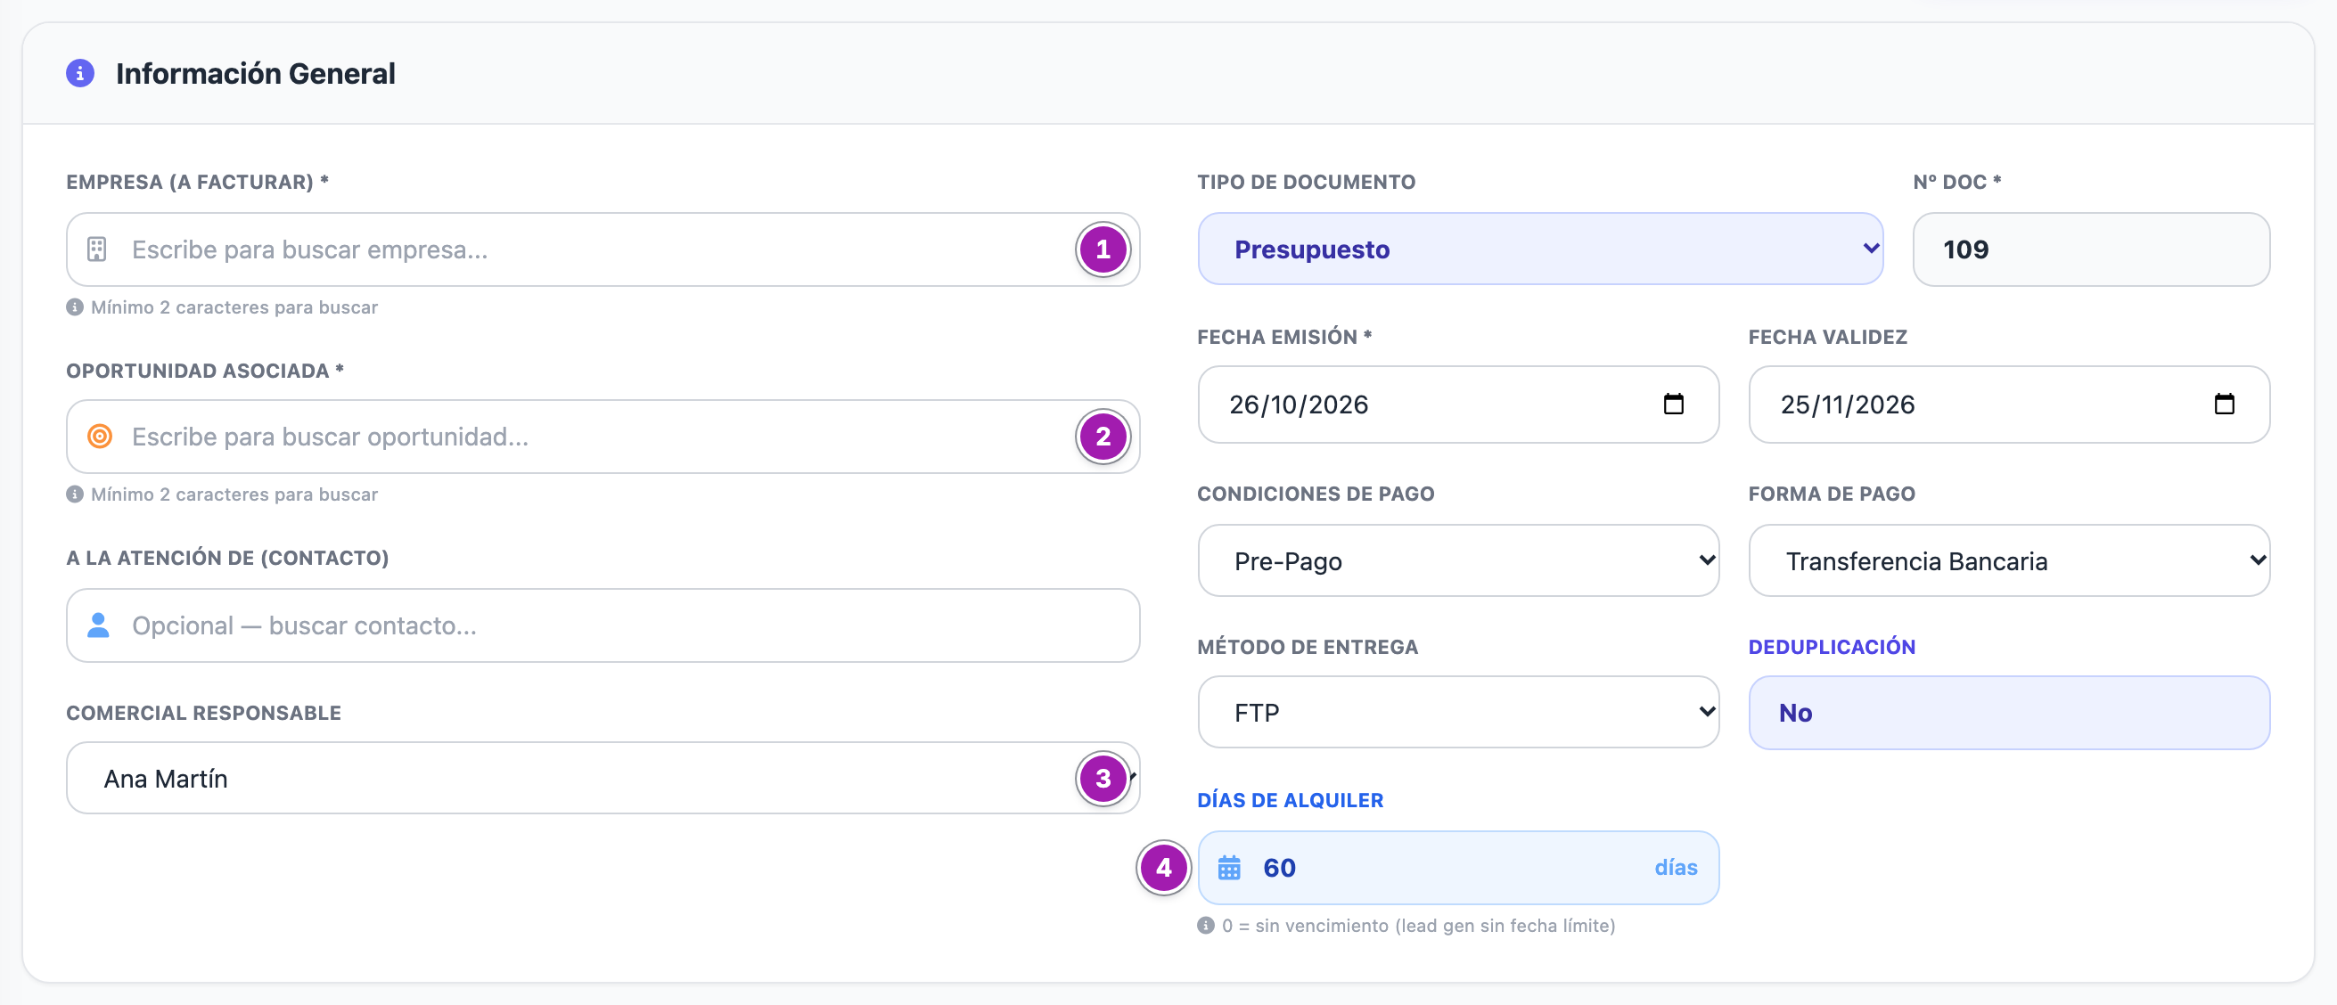Click the 'FECHA EMISIÓN *' label

1284,337
